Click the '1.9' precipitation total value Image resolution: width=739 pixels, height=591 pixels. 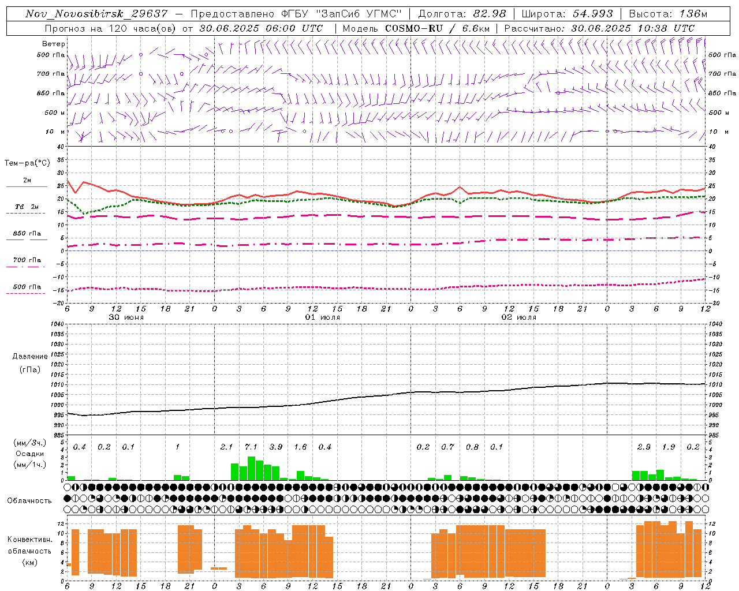click(669, 447)
